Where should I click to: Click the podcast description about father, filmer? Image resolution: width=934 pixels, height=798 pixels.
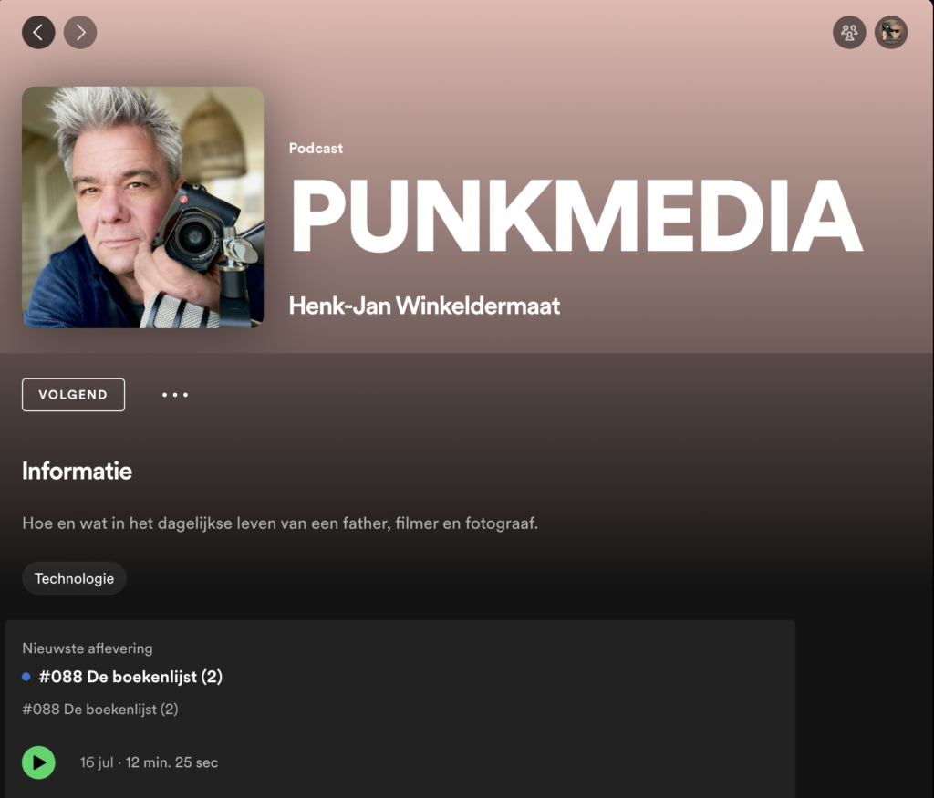point(280,523)
